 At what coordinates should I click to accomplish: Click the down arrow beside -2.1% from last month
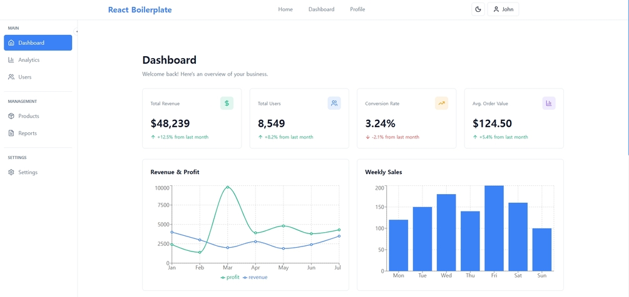click(367, 137)
